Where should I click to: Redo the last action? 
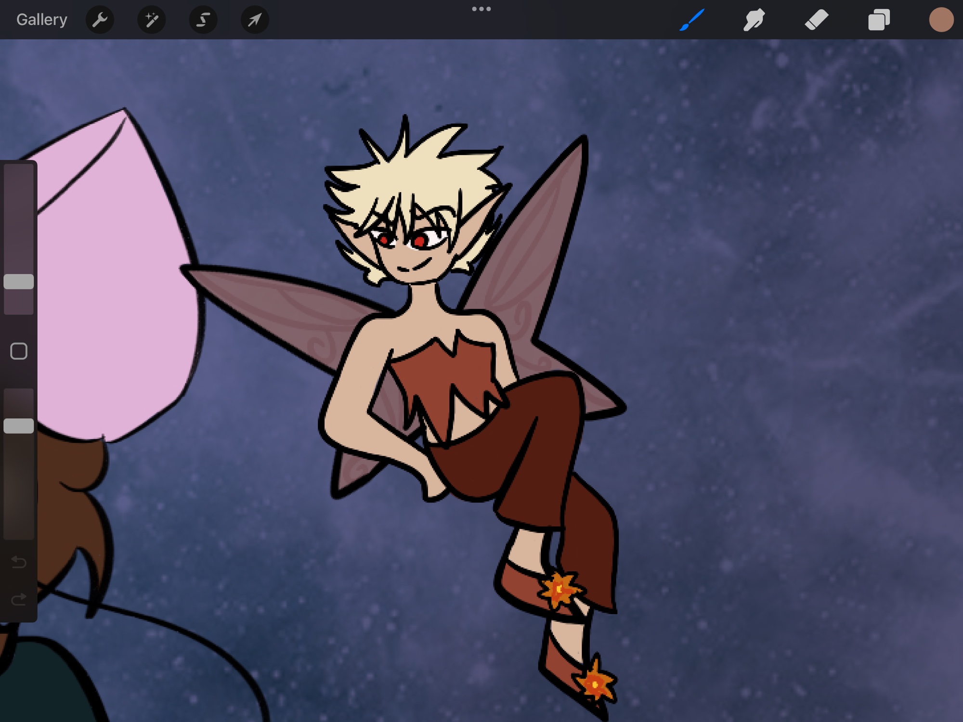pos(19,600)
